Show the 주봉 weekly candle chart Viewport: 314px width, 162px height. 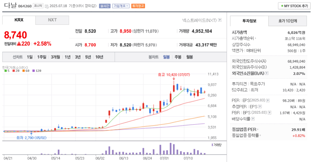point(178,57)
